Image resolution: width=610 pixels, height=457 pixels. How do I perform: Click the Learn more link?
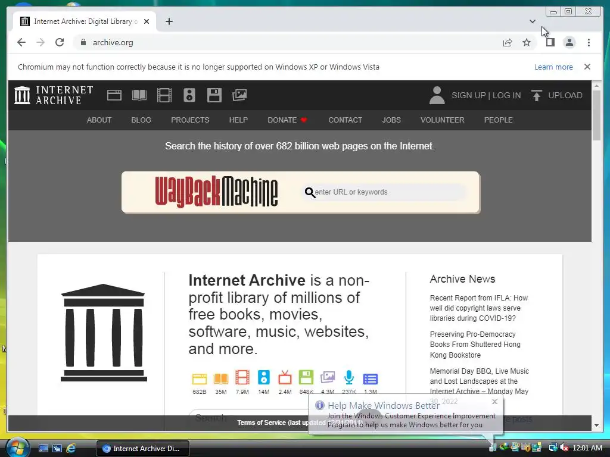click(x=553, y=67)
